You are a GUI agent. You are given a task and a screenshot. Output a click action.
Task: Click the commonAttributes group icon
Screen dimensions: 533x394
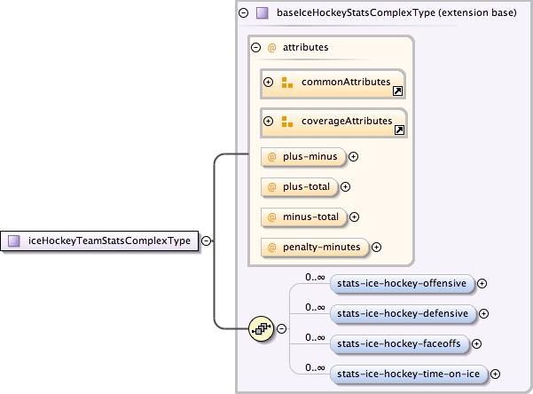click(x=286, y=83)
